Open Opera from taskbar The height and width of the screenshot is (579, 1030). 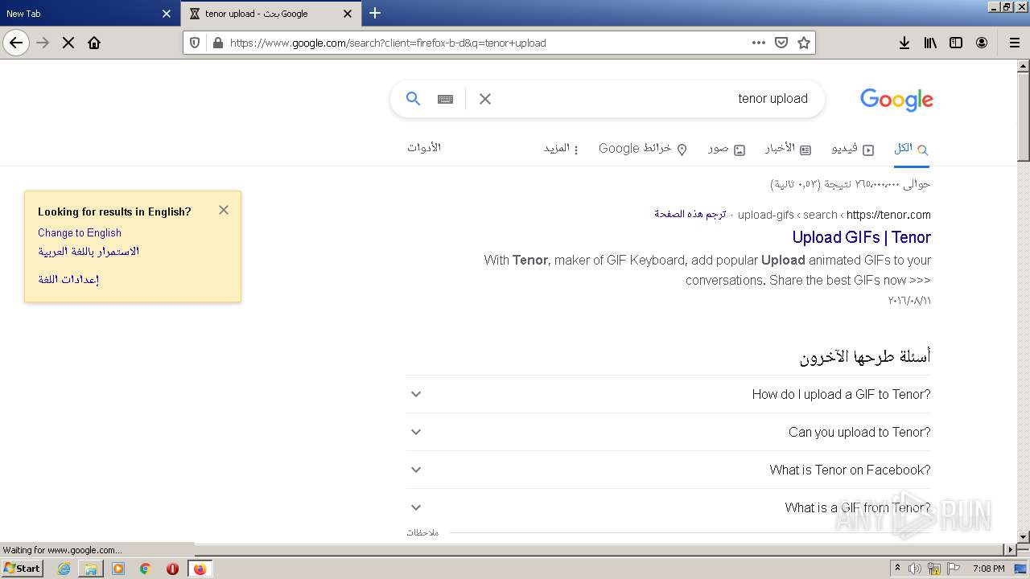pos(172,569)
